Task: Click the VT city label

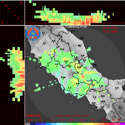Action: (57, 64)
